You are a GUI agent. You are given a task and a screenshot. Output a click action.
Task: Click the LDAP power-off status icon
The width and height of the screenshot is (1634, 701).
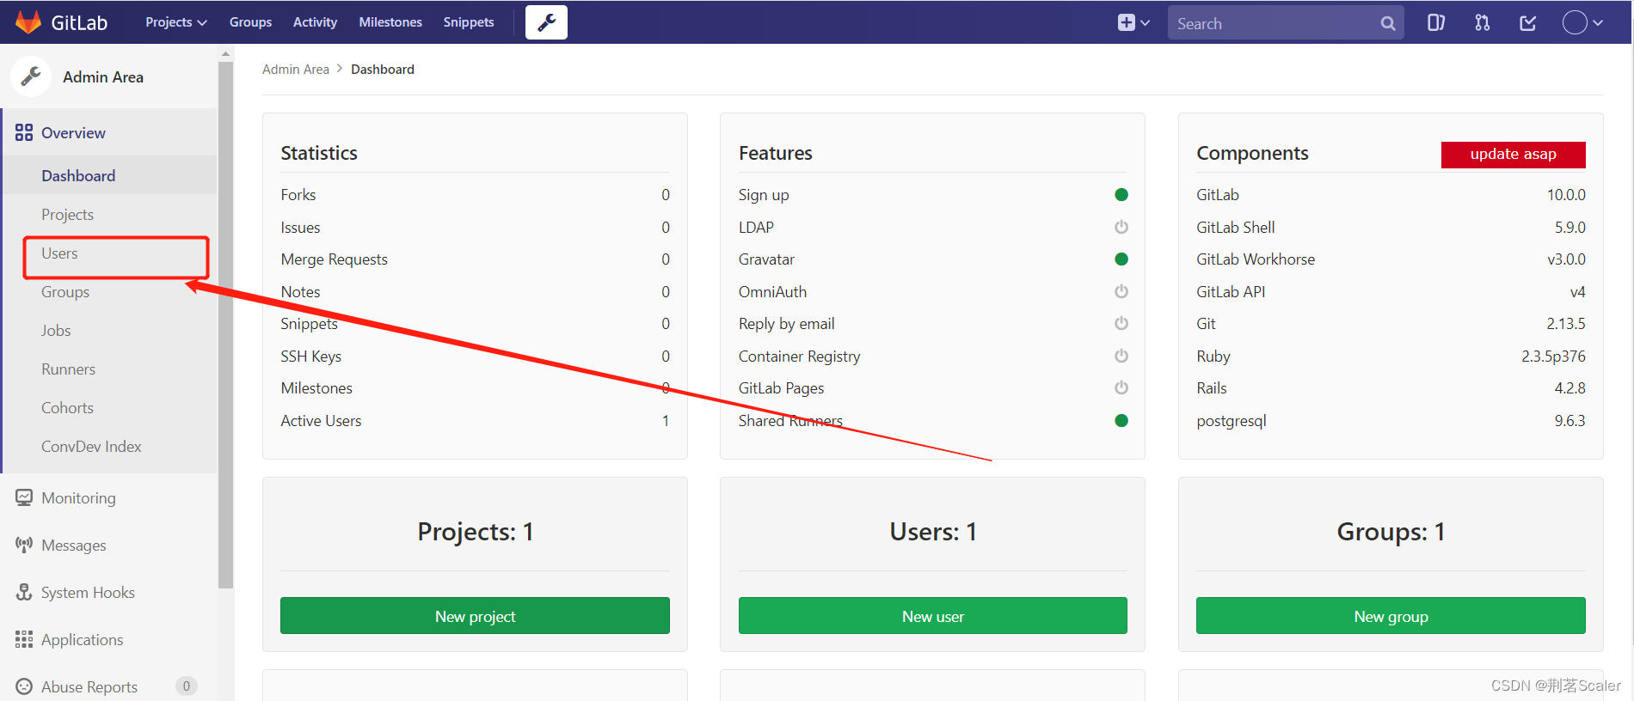point(1121,227)
